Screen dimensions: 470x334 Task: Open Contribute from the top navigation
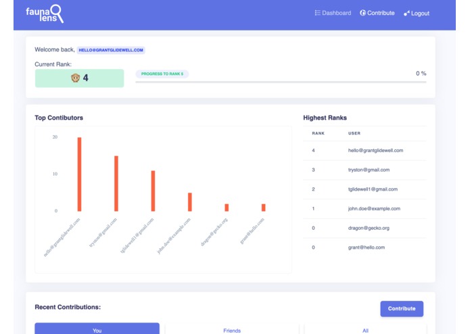[x=377, y=13]
